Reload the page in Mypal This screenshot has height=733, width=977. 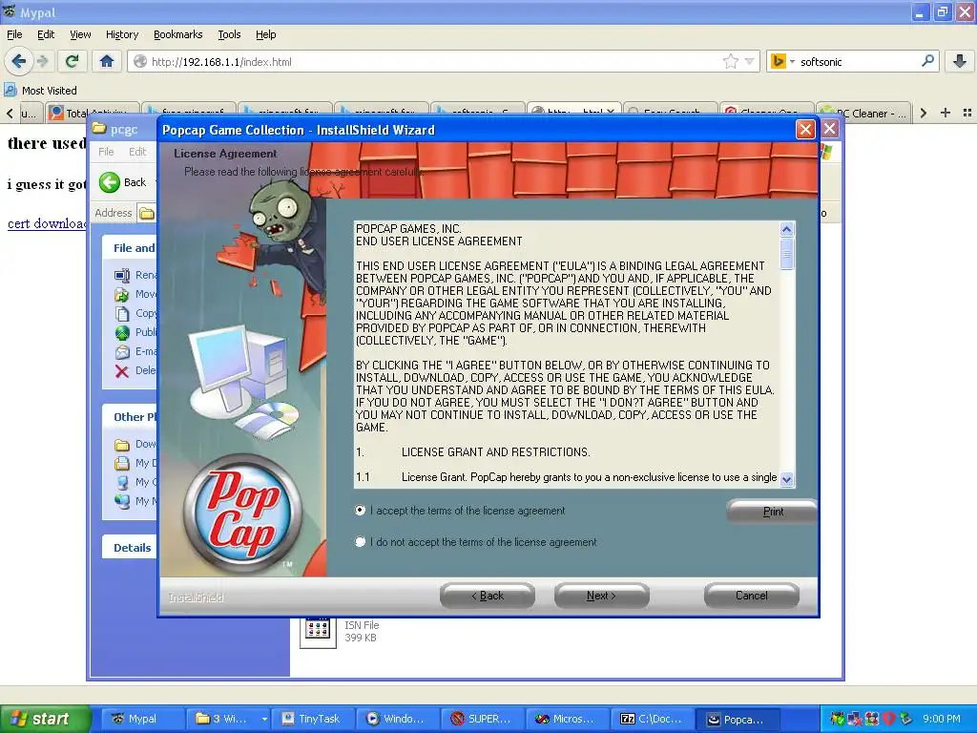click(72, 61)
